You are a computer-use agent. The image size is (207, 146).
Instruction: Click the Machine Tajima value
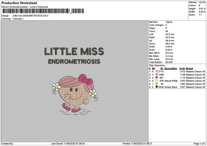click(169, 22)
